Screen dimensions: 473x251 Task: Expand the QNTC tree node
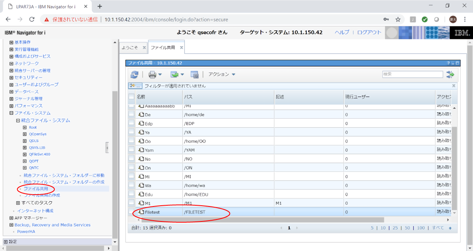pyautogui.click(x=25, y=167)
